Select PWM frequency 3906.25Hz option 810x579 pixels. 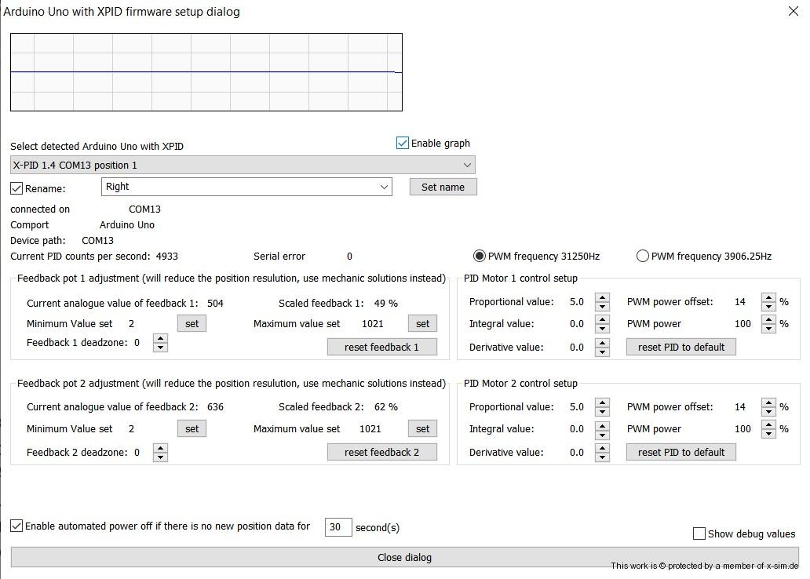click(643, 256)
